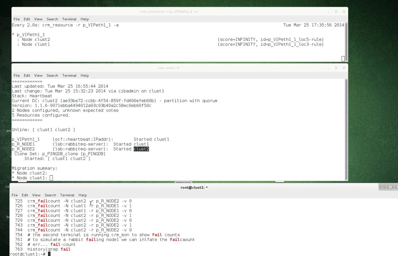
Task: Maximize the root@clust1 terminal window
Action: point(390,187)
